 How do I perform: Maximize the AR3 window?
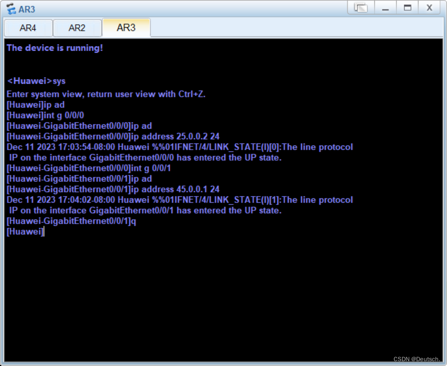tap(407, 7)
